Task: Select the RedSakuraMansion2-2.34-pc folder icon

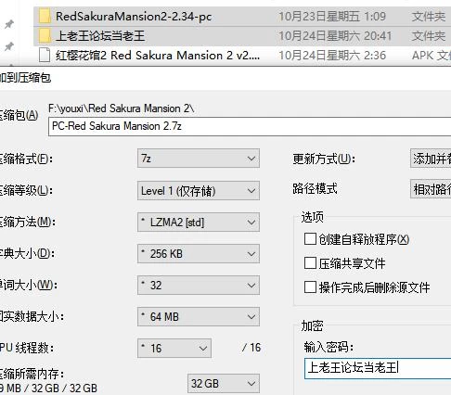Action: [x=45, y=17]
